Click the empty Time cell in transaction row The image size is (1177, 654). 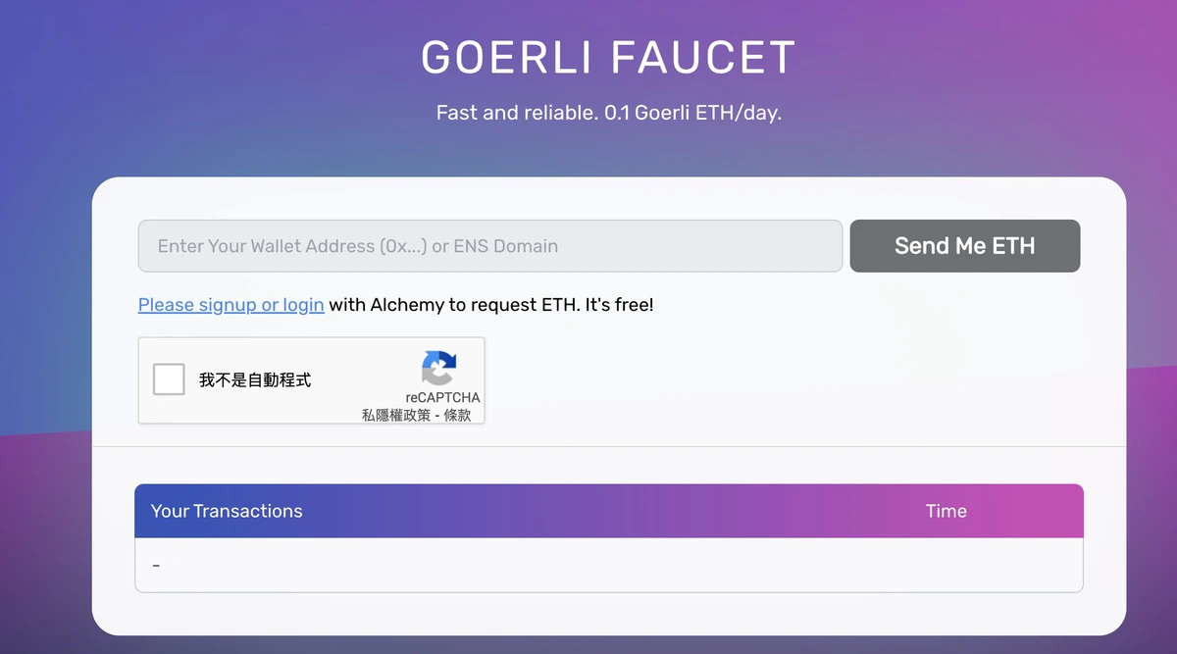tap(946, 566)
